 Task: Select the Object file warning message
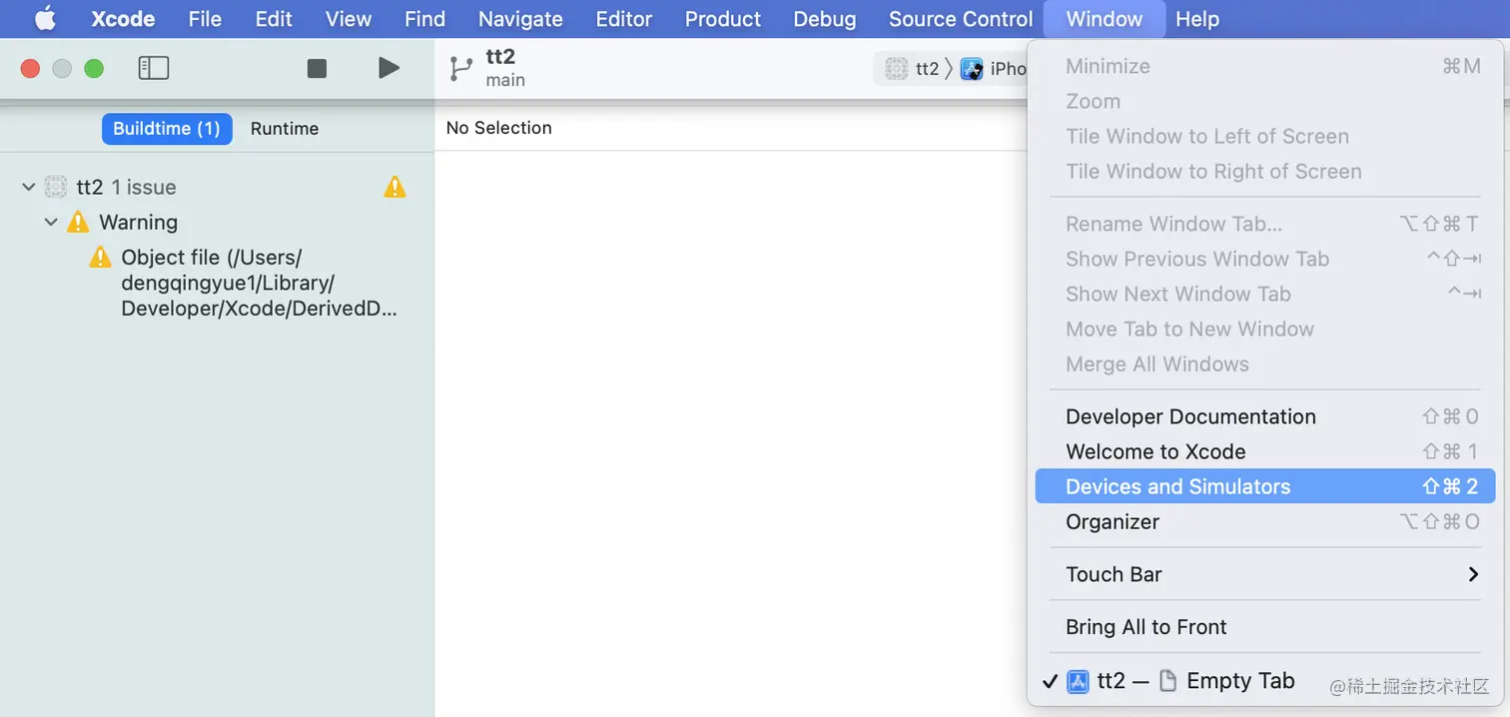(x=260, y=283)
